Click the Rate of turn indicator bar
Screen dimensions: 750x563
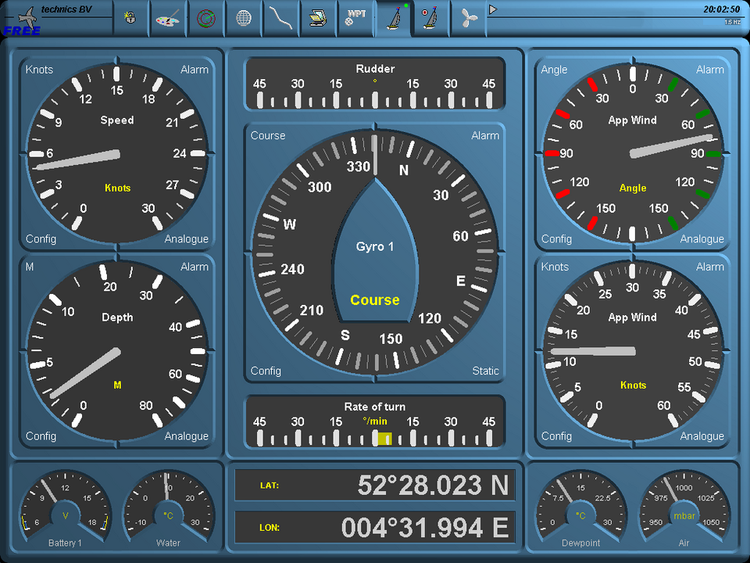pyautogui.click(x=375, y=422)
